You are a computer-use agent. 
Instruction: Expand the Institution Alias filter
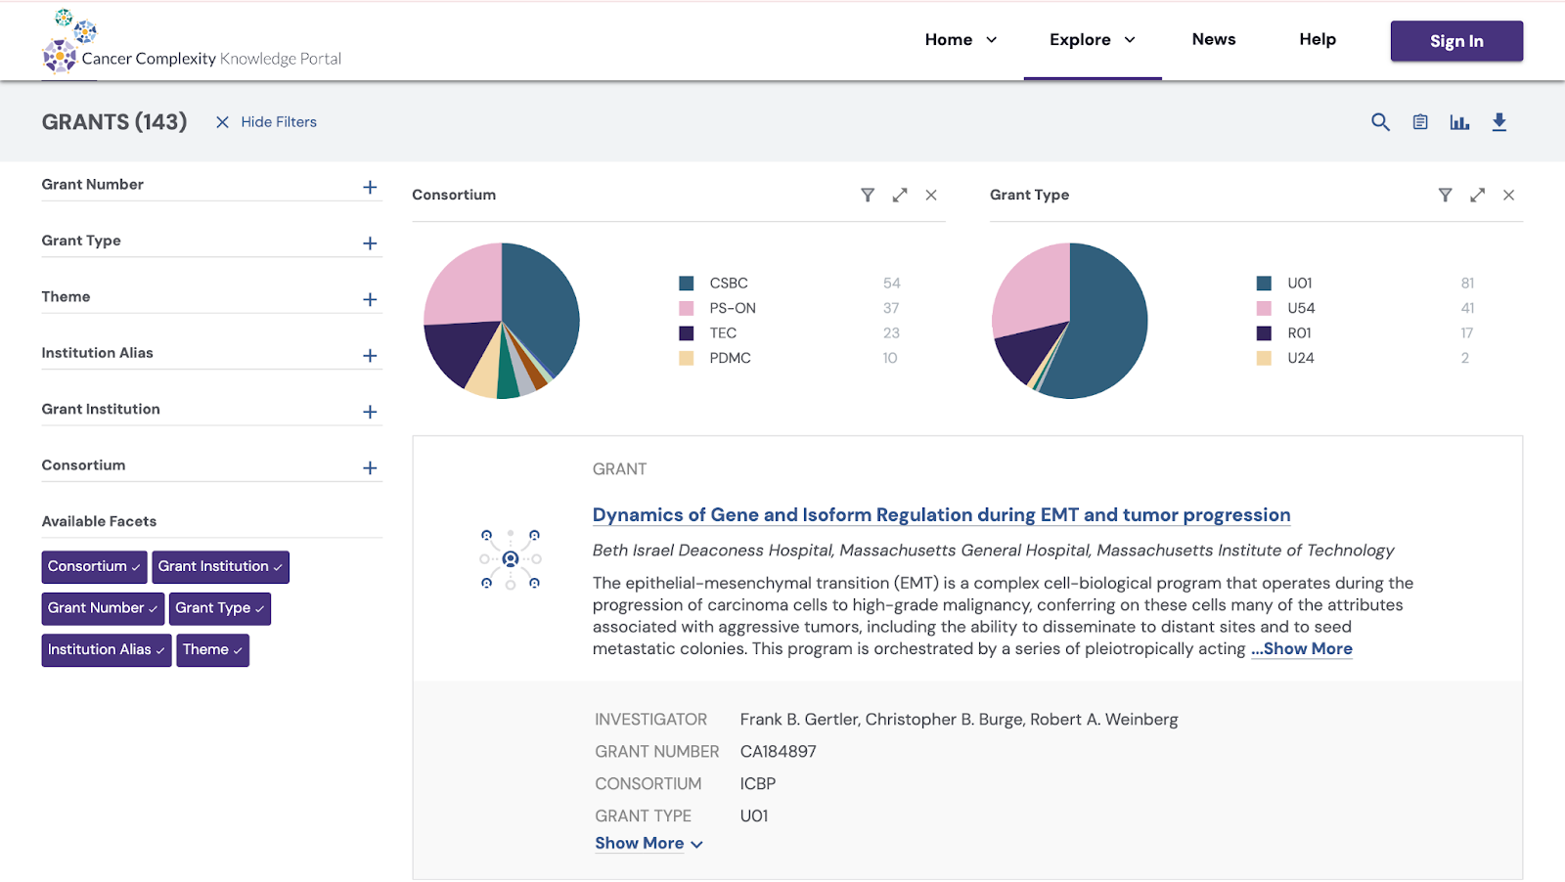pyautogui.click(x=370, y=356)
